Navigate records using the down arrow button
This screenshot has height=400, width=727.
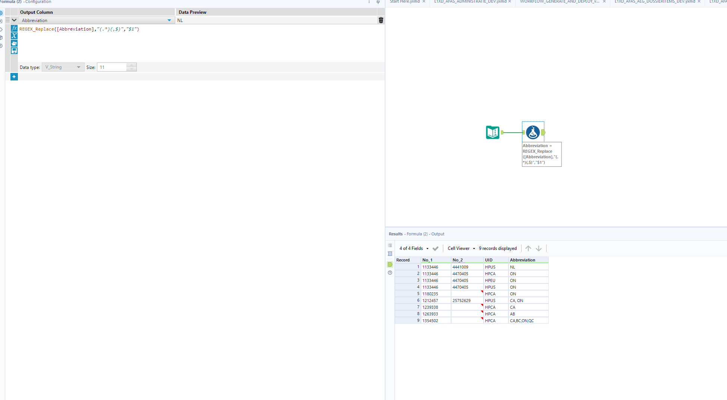[539, 248]
